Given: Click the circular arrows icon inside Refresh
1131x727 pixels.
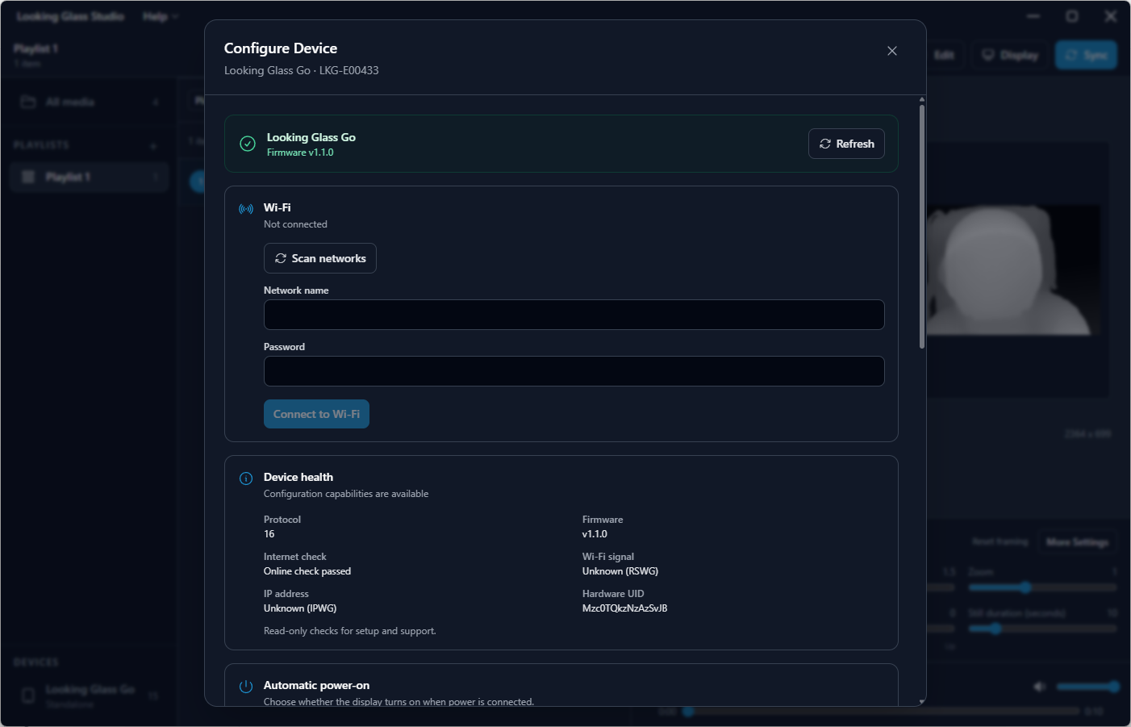Looking at the screenshot, I should [x=825, y=144].
